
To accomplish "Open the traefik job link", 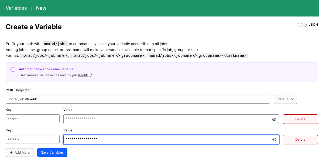I will (x=83, y=75).
